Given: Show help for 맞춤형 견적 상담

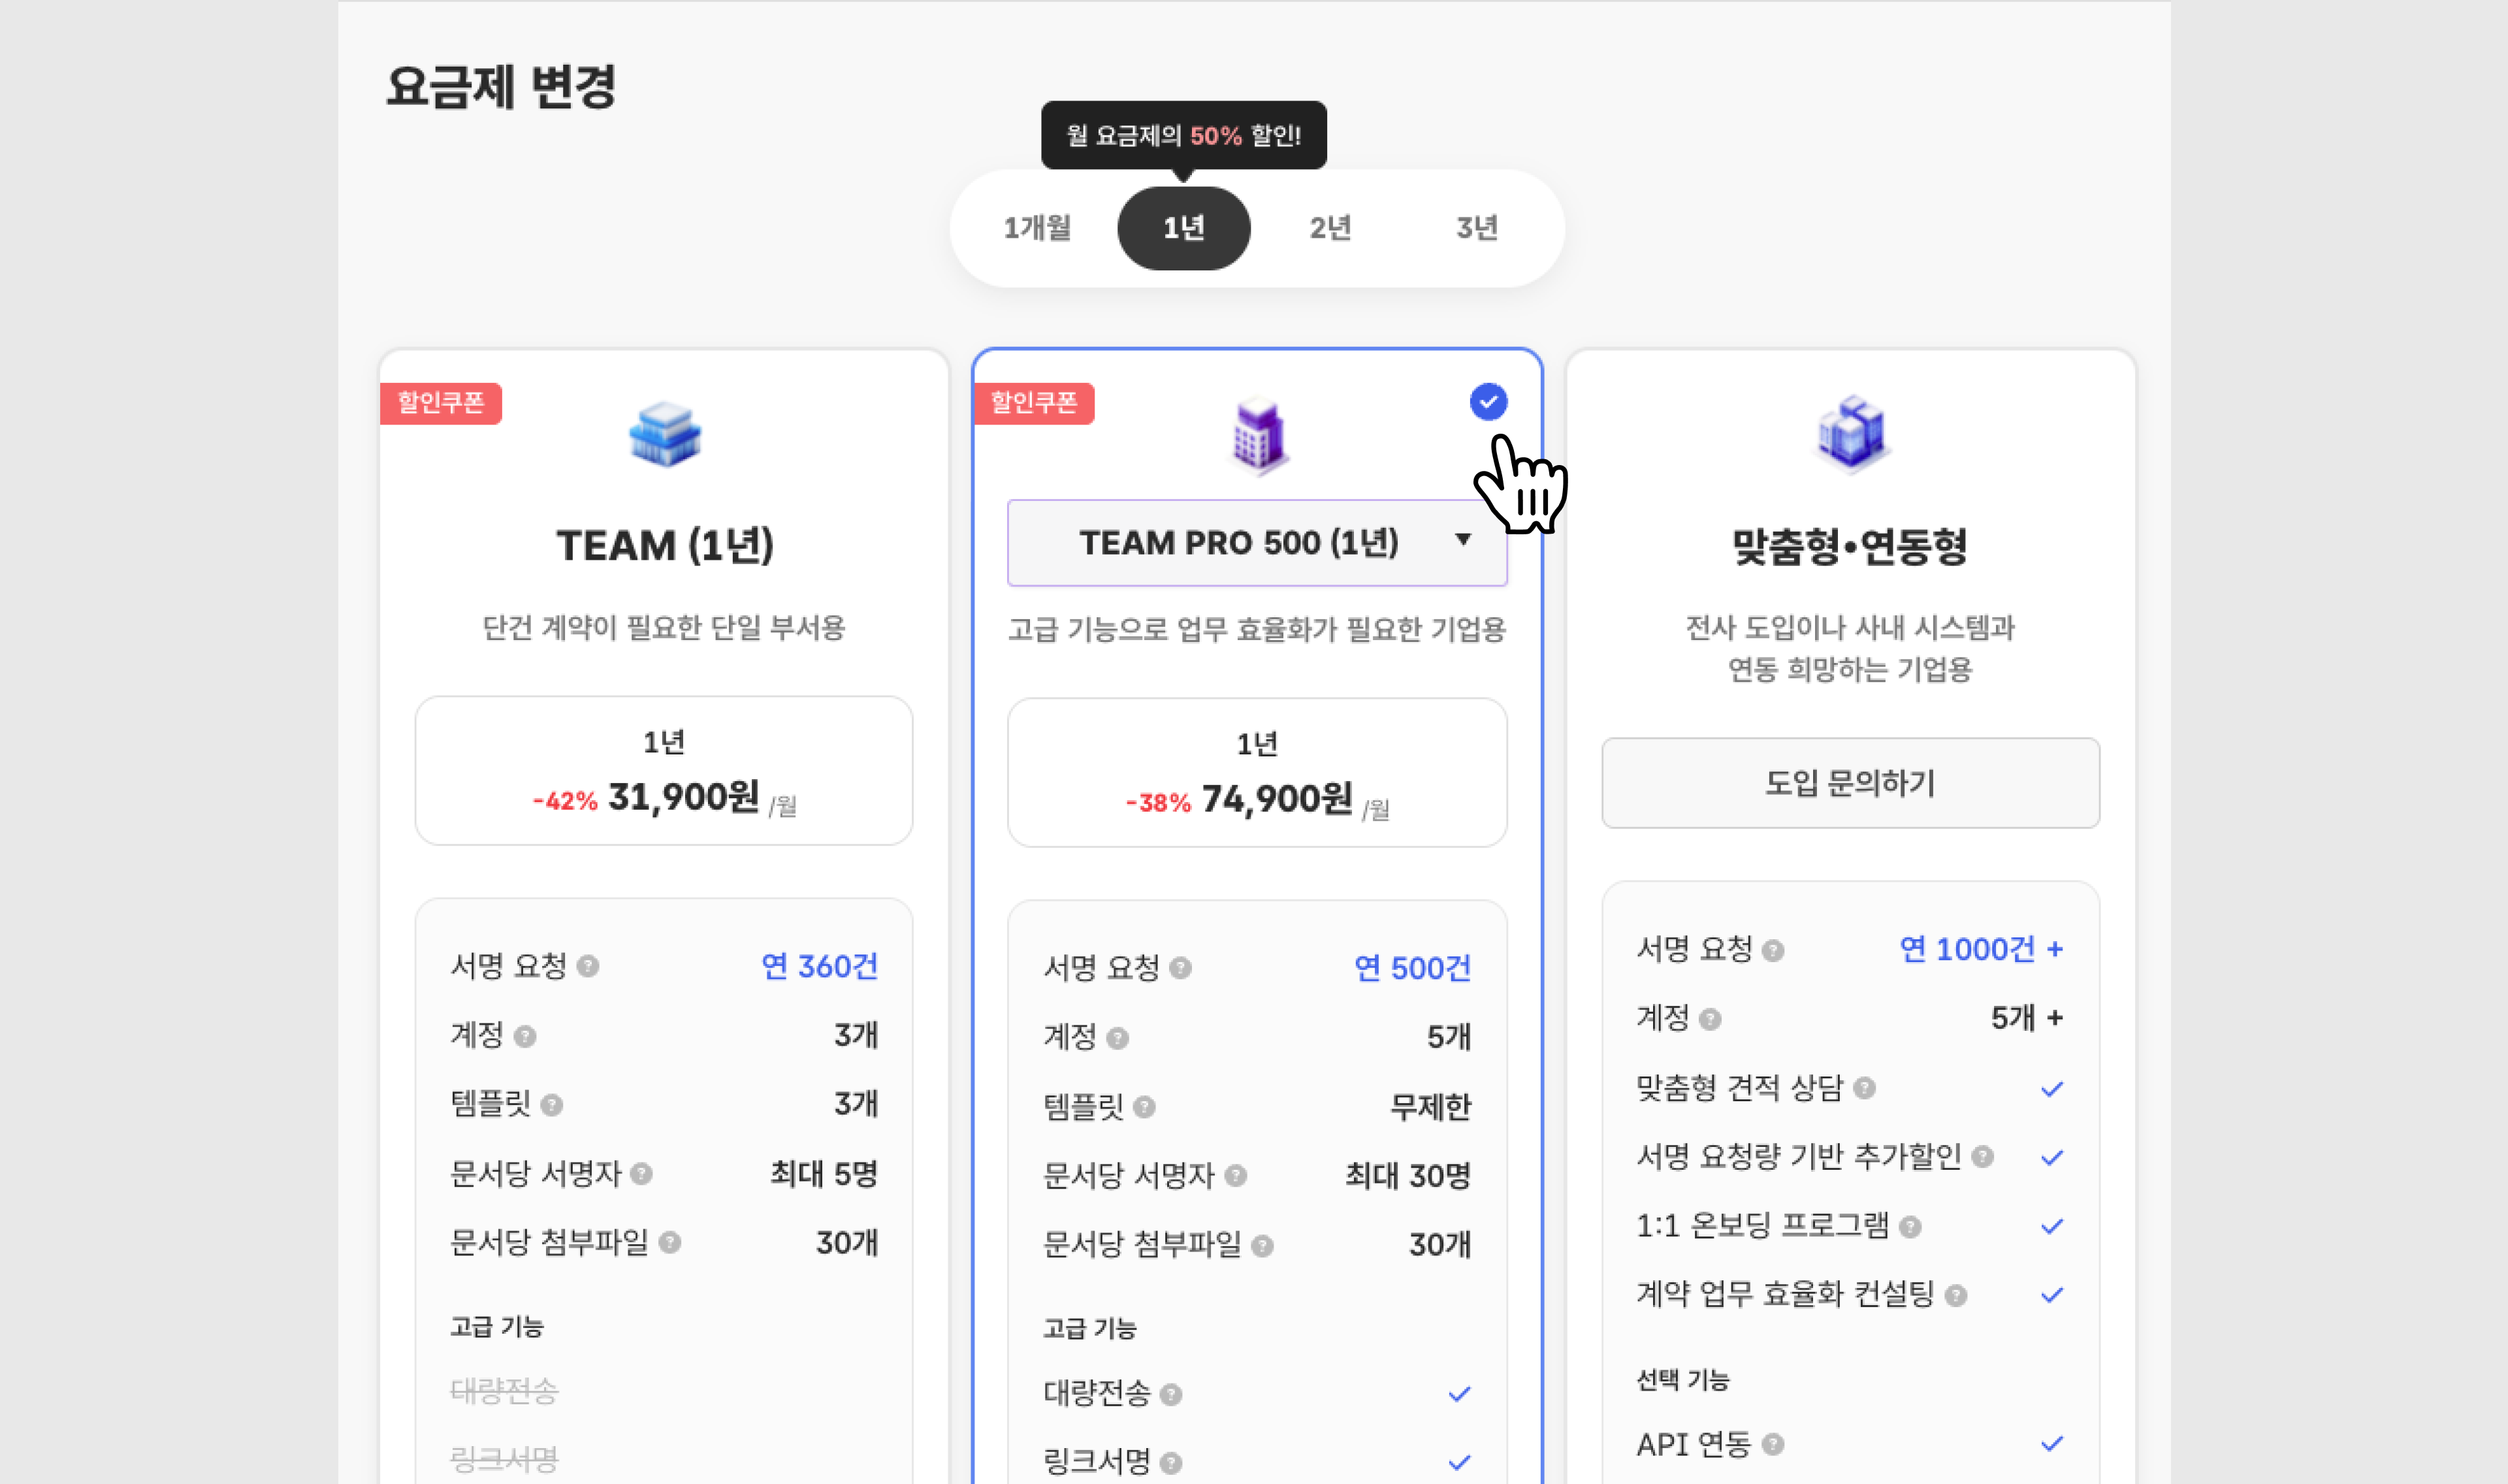Looking at the screenshot, I should pos(1864,1088).
